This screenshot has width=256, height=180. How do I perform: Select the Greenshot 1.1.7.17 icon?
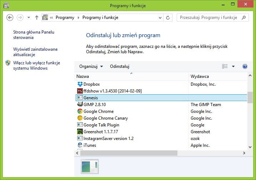[x=80, y=131]
